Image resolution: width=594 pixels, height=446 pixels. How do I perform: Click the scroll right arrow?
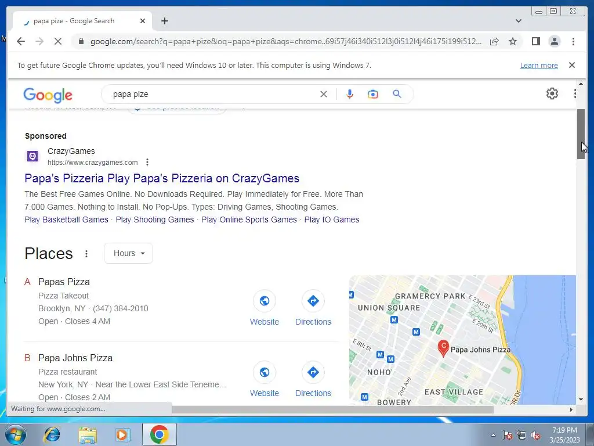(571, 409)
